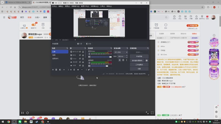Add a scene transition with plus icon
Screen dimensions: 221x124
coord(120,60)
